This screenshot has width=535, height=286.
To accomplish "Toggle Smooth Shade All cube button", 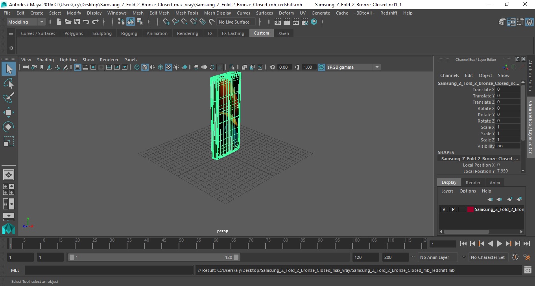I will click(145, 67).
